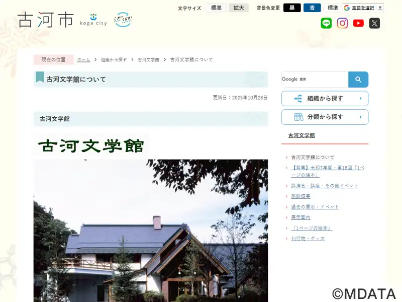Click the こがでくらす circular logo
This screenshot has width=402, height=302.
coord(123,20)
